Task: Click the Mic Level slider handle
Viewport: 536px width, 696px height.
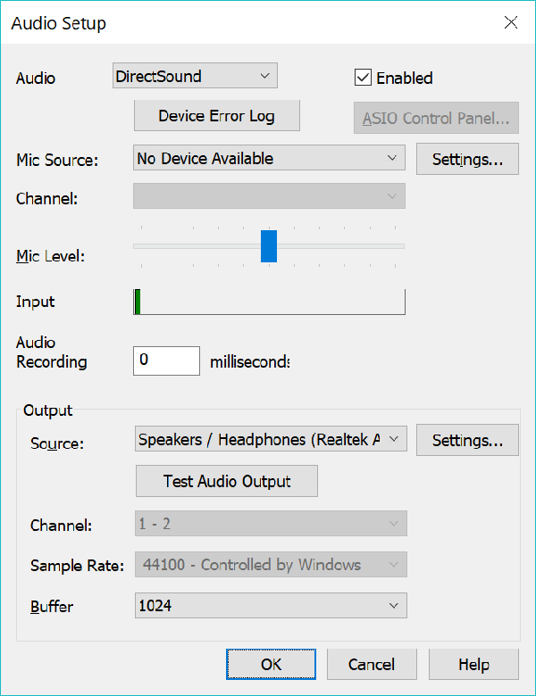Action: 269,246
